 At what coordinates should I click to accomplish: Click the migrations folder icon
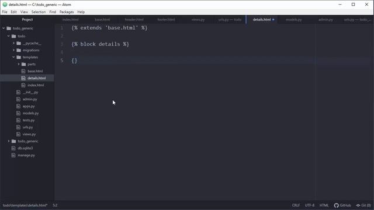(19, 50)
